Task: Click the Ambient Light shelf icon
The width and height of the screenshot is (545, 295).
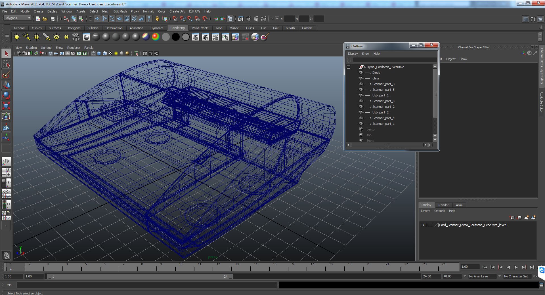Action: (17, 37)
